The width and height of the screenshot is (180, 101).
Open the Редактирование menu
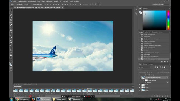(x=22, y=1)
